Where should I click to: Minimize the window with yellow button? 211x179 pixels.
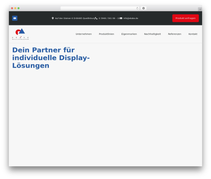coord(15,8)
